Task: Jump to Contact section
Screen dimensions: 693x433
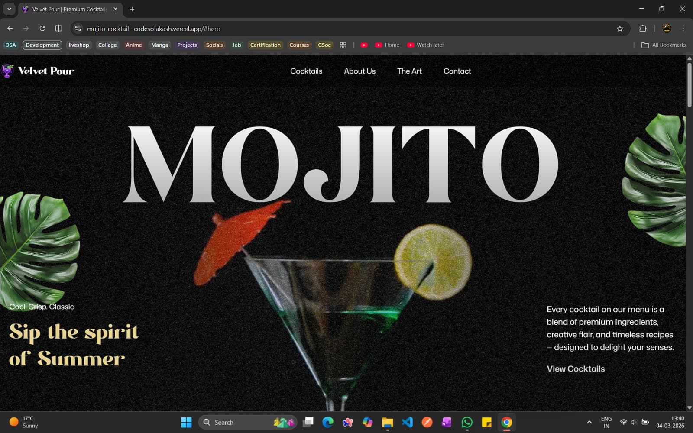Action: [457, 71]
